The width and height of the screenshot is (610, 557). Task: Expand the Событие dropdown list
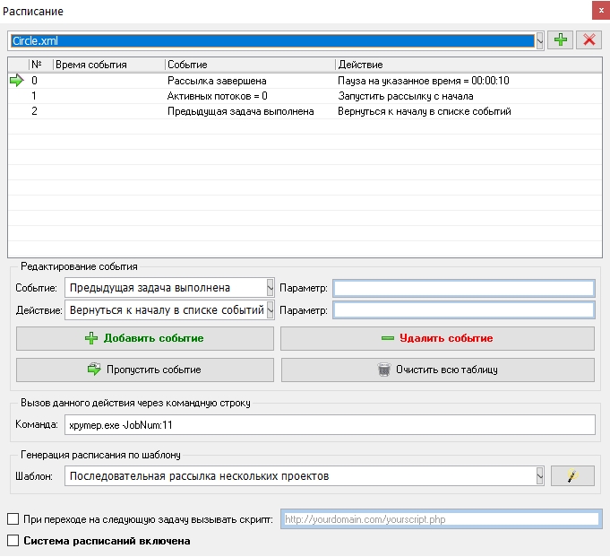tap(270, 288)
